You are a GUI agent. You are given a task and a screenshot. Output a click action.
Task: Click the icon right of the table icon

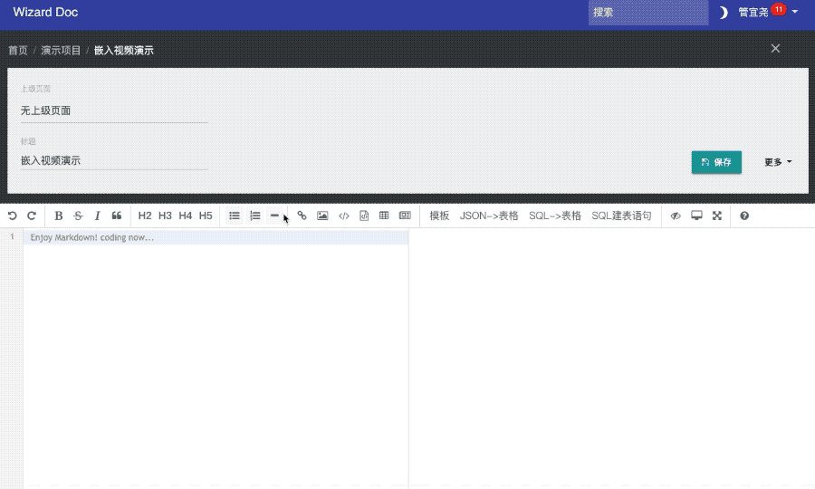click(405, 216)
